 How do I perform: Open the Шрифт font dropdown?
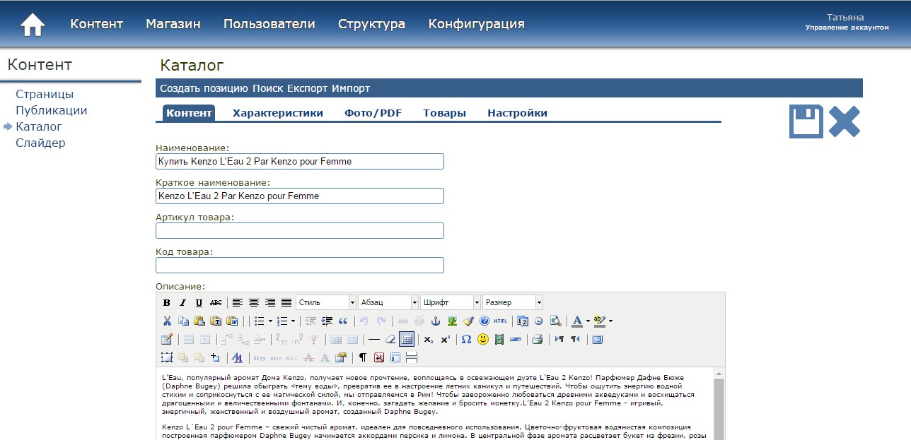[451, 302]
